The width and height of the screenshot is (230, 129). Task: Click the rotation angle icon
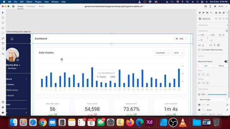[x=220, y=35]
